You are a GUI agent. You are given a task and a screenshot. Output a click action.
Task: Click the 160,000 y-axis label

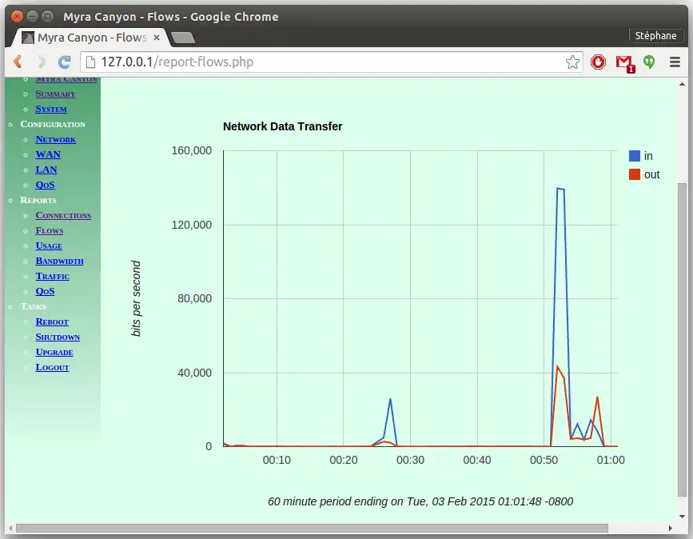[192, 151]
